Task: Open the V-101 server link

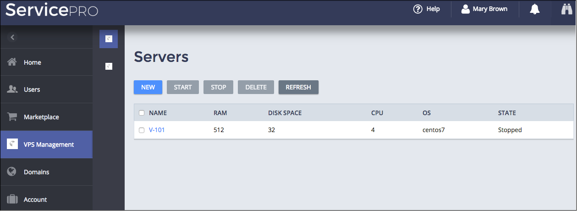Action: click(x=157, y=130)
